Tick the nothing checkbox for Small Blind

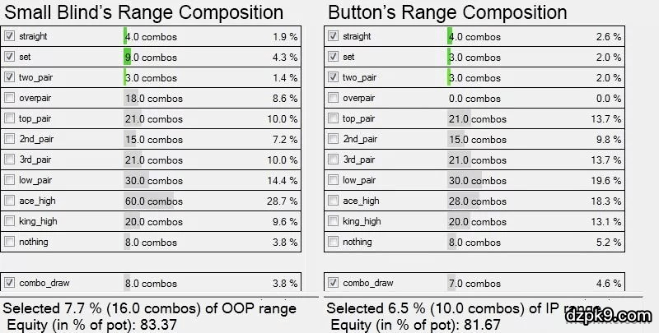(9, 242)
